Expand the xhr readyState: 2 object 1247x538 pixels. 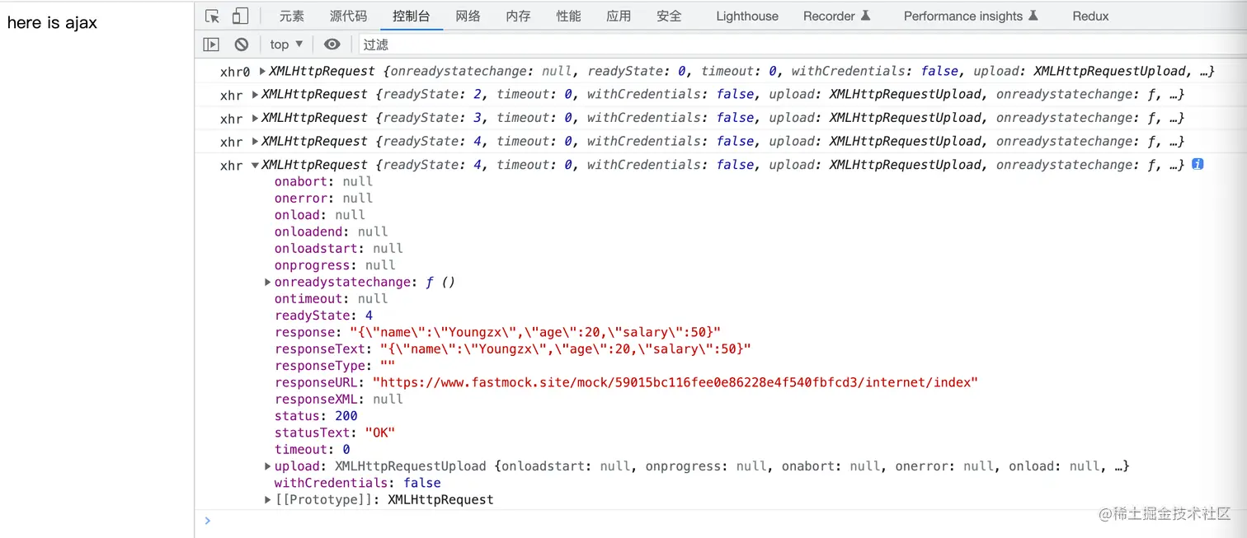click(x=256, y=95)
